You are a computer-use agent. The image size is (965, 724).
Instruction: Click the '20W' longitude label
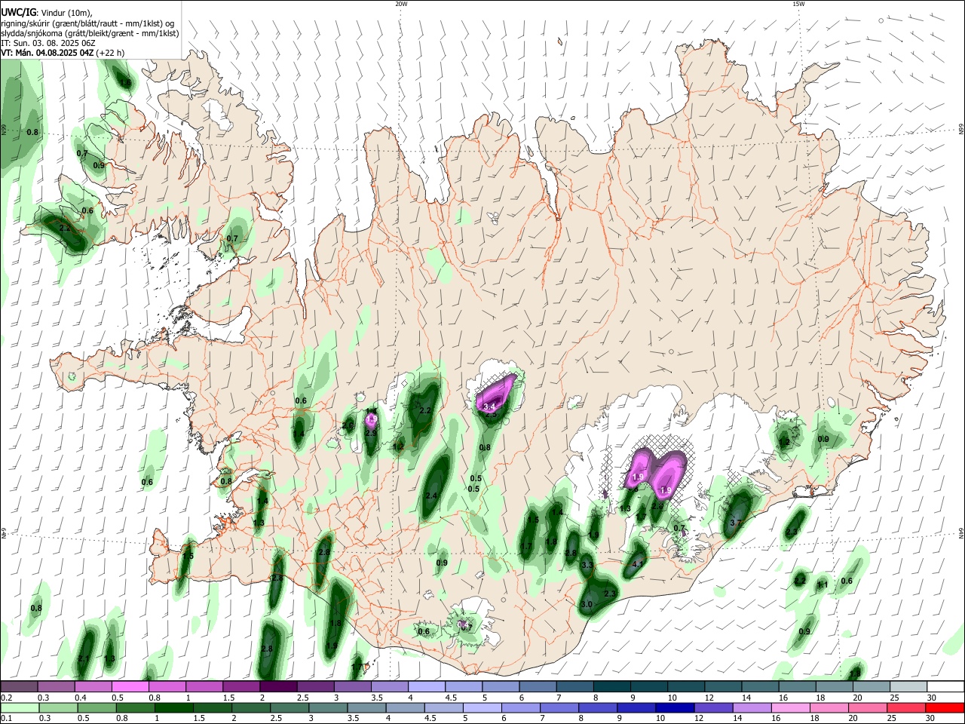[x=402, y=4]
